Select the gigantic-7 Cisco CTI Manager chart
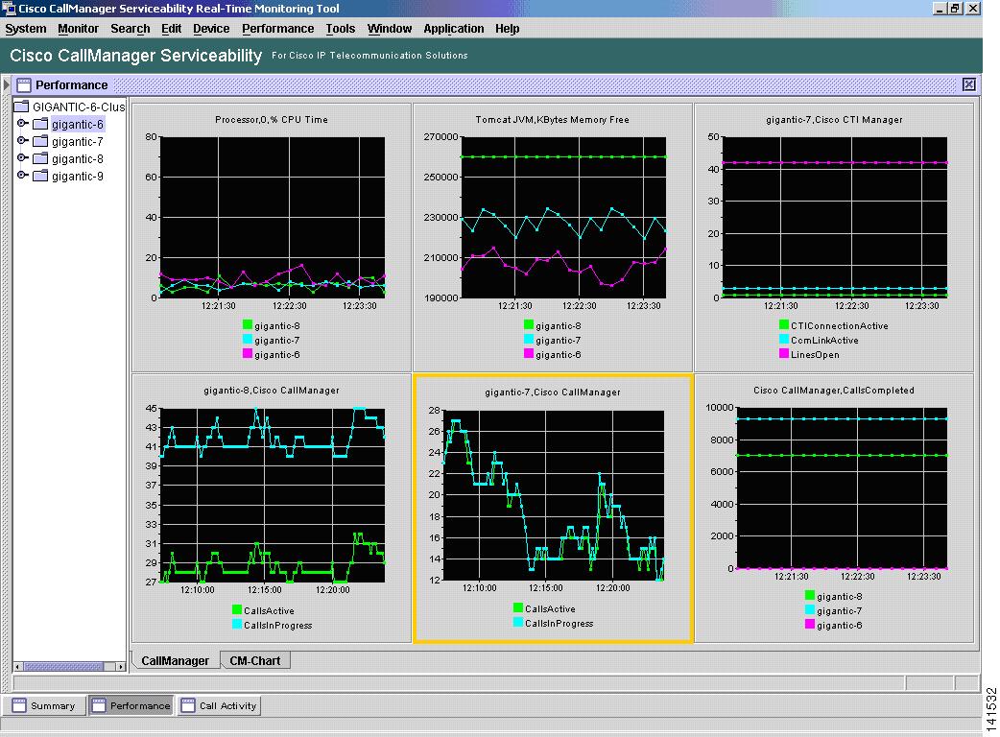 (834, 237)
